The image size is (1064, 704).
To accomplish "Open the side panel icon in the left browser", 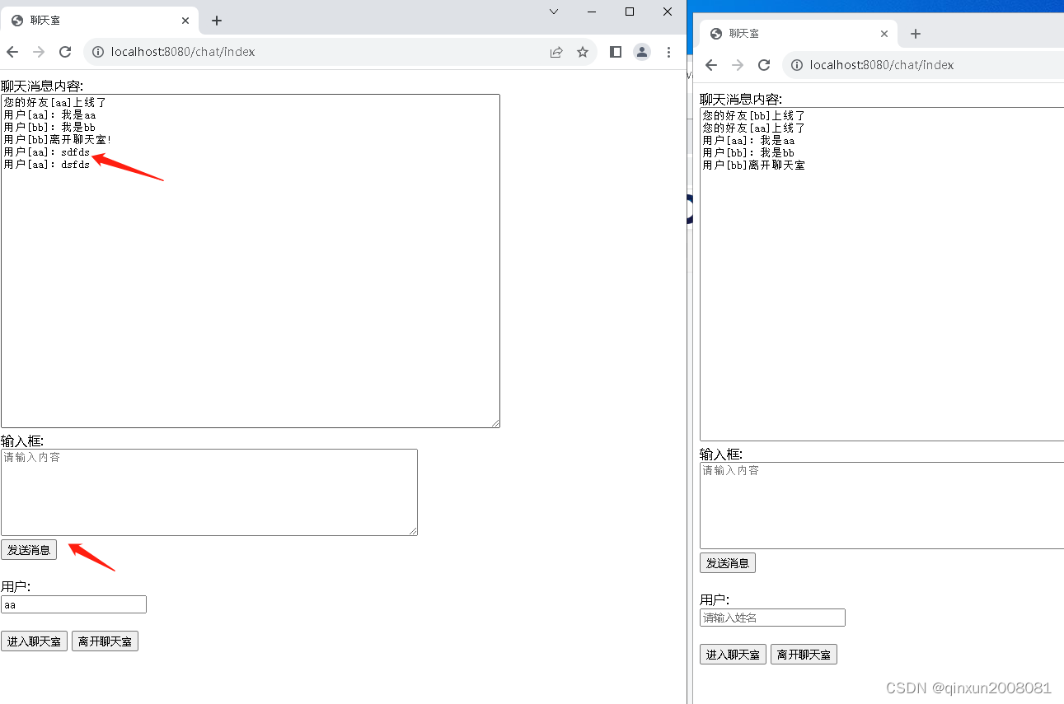I will click(x=615, y=51).
